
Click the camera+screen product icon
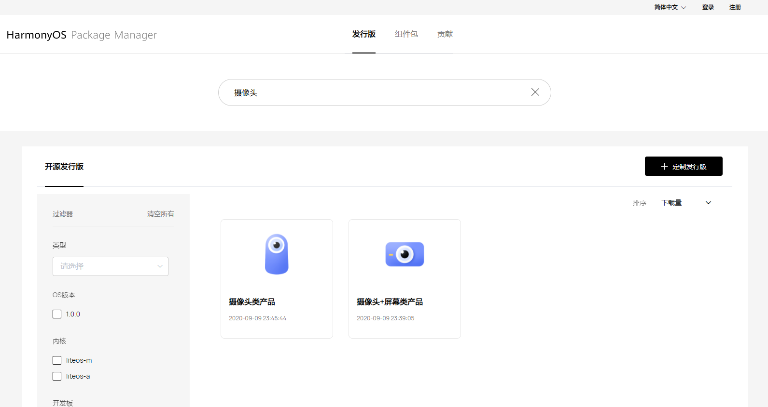point(405,254)
